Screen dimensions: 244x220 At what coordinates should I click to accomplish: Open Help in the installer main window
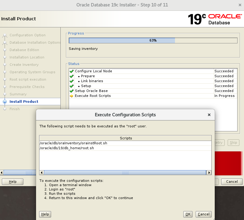tap(13, 182)
